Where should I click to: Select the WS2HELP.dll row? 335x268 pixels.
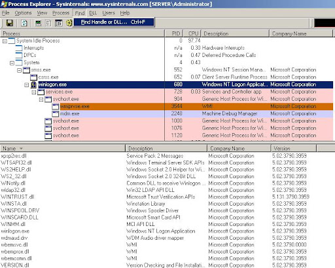[158, 170]
